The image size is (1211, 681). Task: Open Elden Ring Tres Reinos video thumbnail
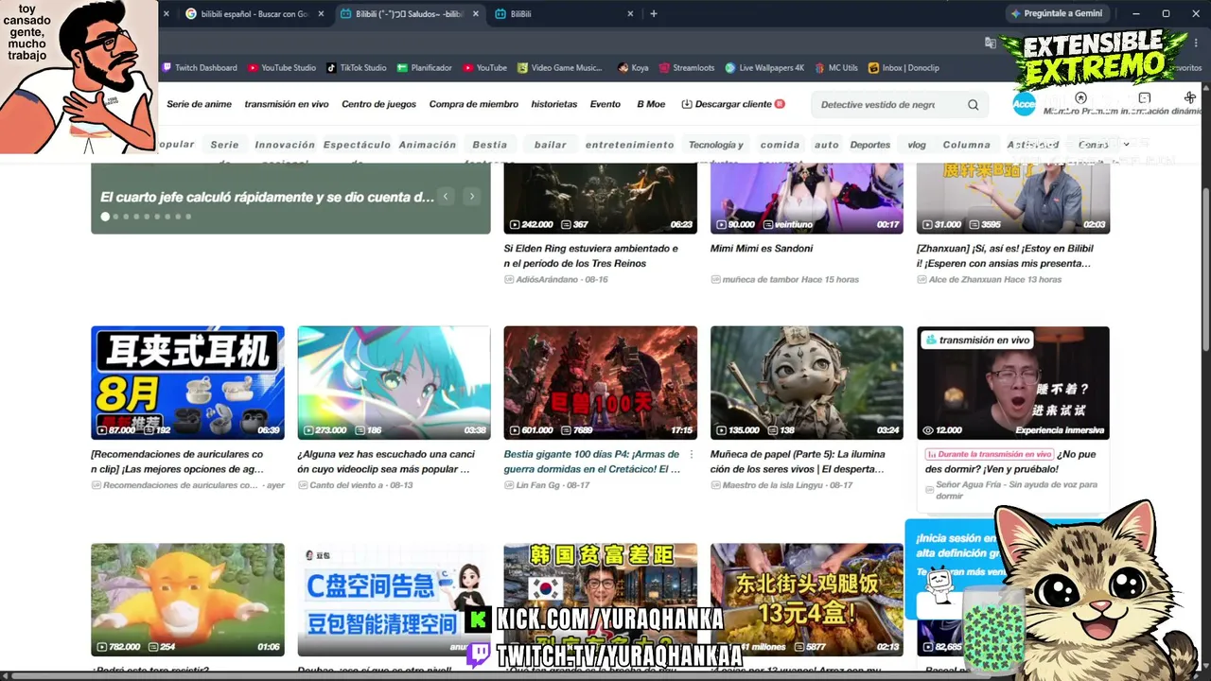pos(600,199)
